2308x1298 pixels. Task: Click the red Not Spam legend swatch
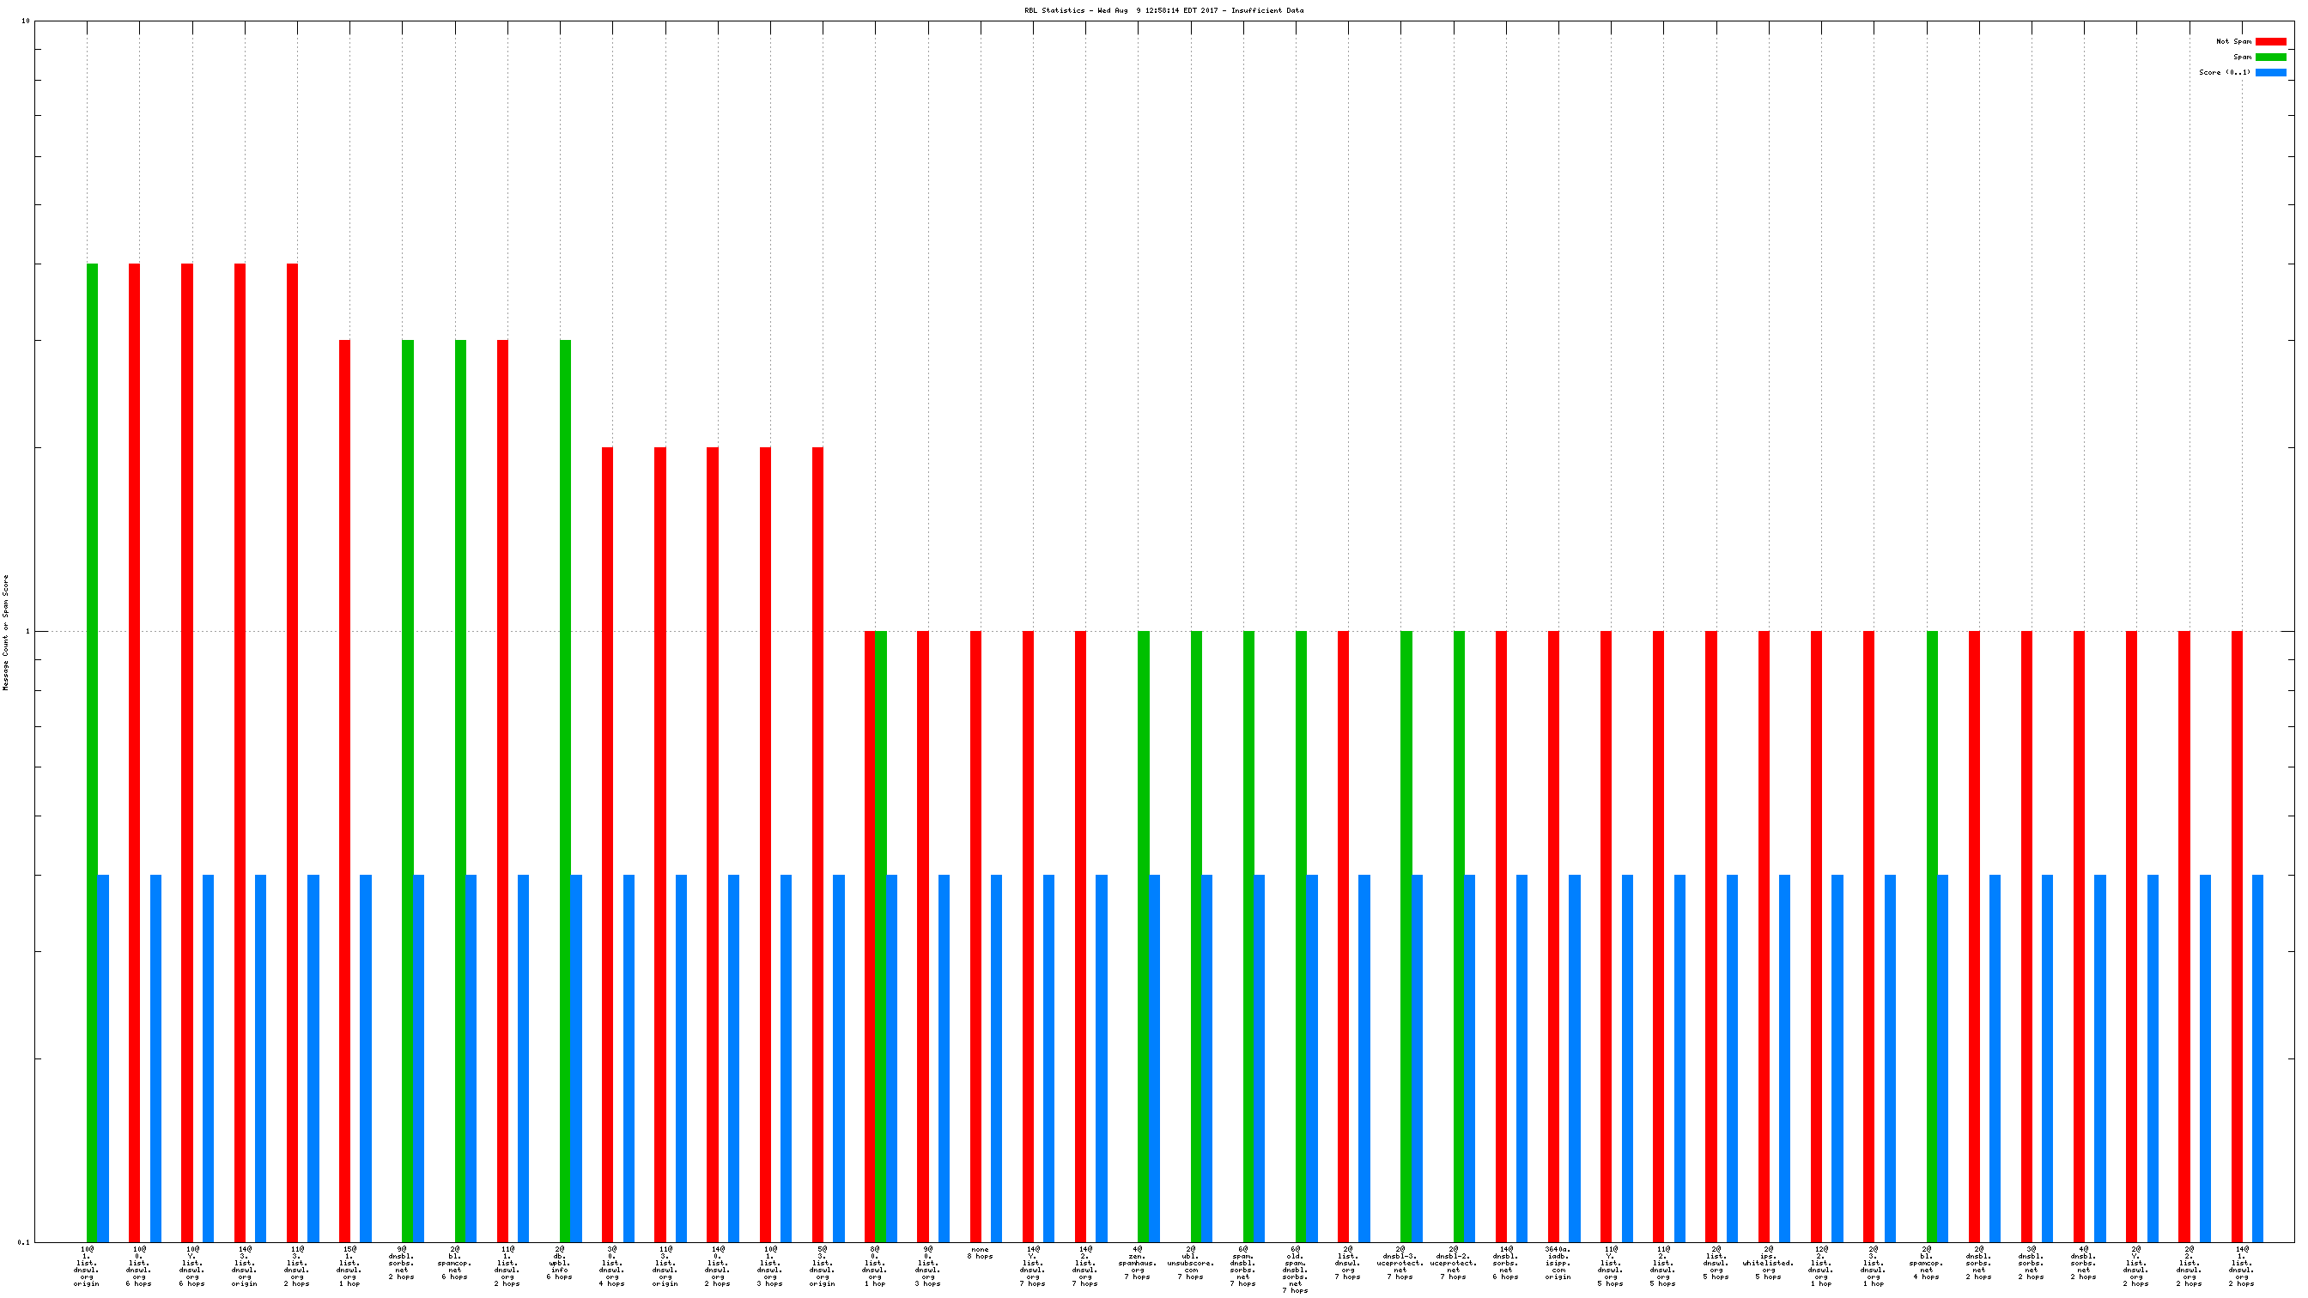2270,41
